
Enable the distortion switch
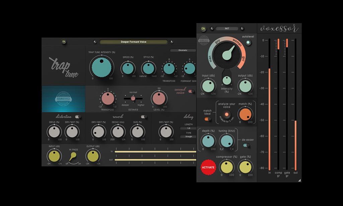(x=78, y=116)
